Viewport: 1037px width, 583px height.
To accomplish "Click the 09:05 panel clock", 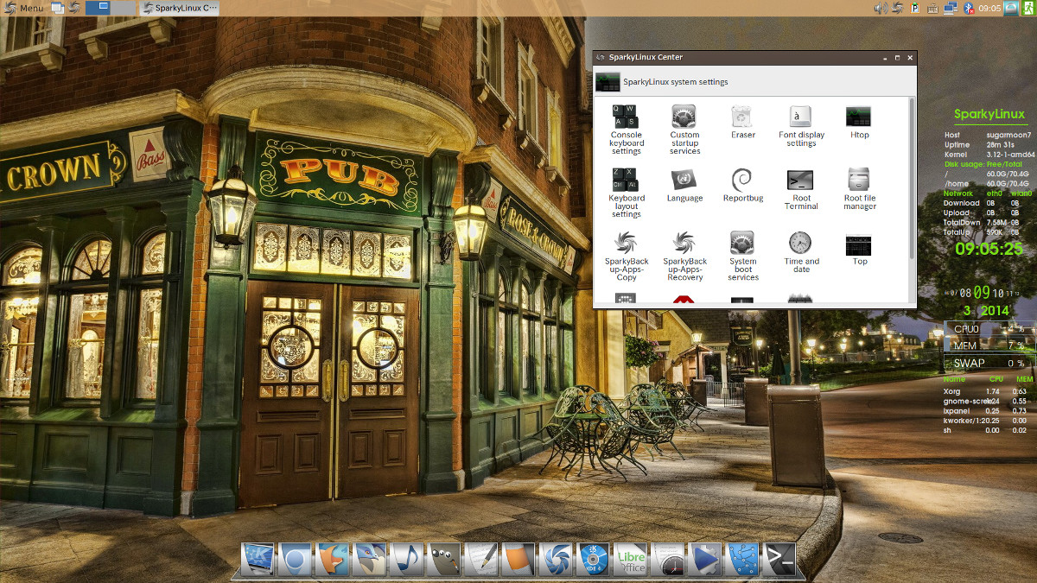I will pyautogui.click(x=991, y=8).
